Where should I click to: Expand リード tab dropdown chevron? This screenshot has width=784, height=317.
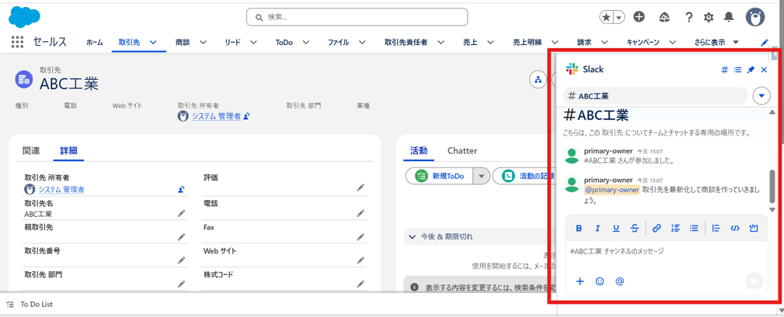pyautogui.click(x=253, y=43)
